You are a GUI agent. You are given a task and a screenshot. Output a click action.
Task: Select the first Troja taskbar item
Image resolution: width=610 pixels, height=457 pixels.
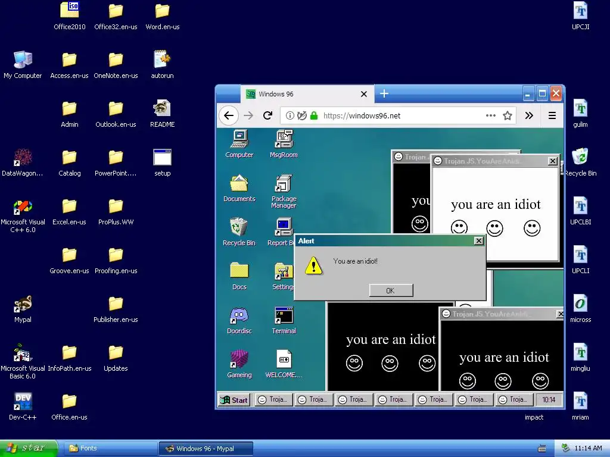274,399
